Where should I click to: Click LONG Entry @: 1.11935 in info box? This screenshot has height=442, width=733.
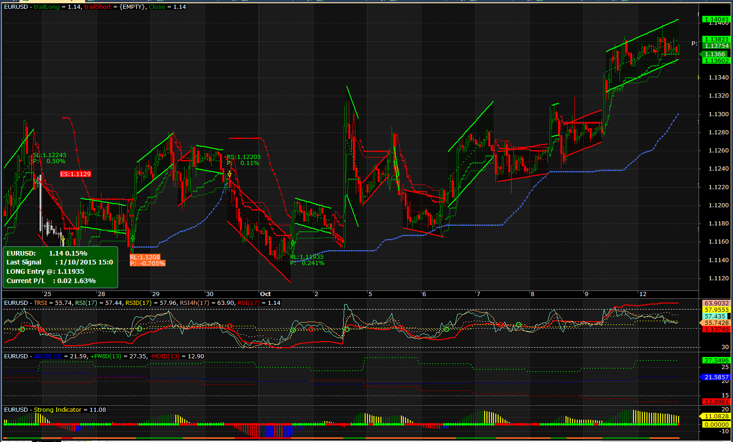[x=45, y=272]
